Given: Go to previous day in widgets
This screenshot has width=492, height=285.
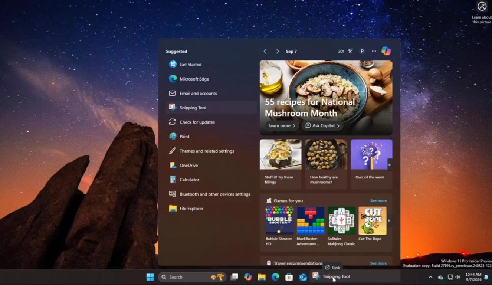Looking at the screenshot, I should (x=265, y=52).
